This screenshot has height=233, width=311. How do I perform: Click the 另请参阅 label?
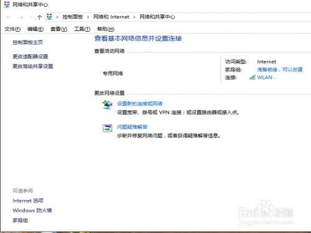pos(22,191)
